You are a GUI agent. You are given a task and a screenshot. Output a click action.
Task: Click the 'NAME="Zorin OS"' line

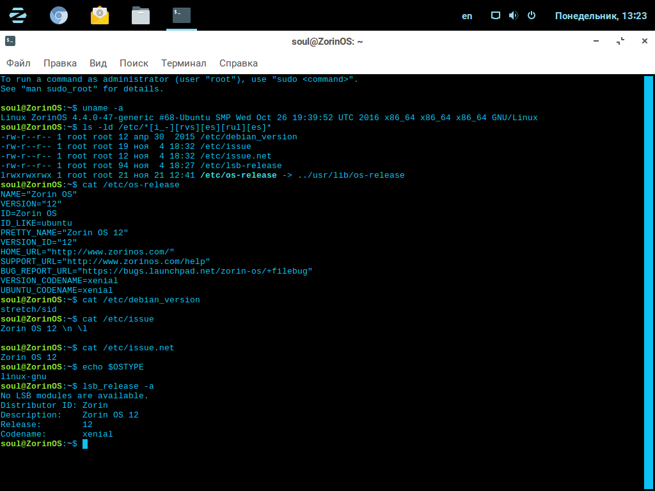tap(39, 194)
